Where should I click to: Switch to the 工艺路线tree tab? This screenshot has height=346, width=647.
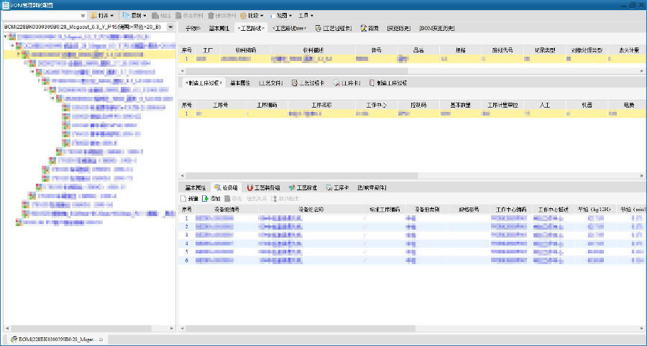click(x=290, y=28)
